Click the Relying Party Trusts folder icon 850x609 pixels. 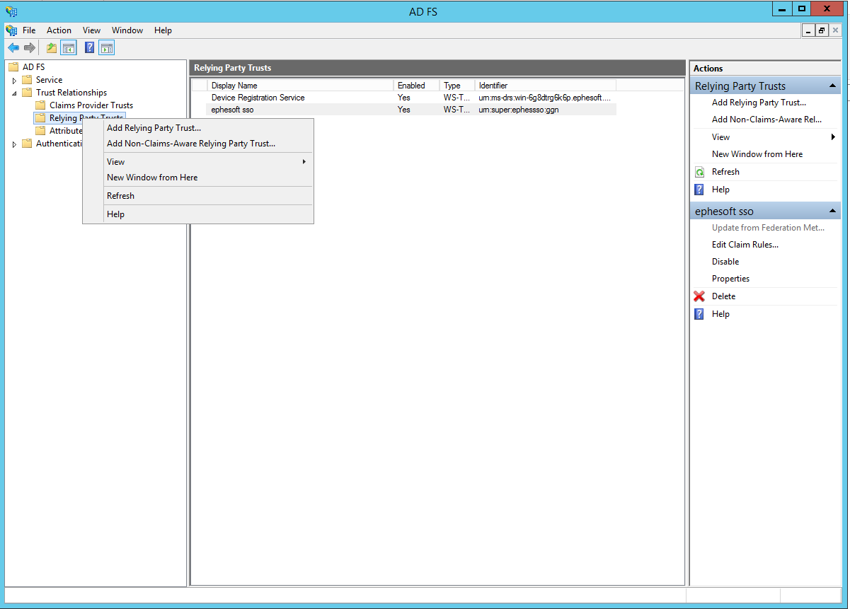40,118
